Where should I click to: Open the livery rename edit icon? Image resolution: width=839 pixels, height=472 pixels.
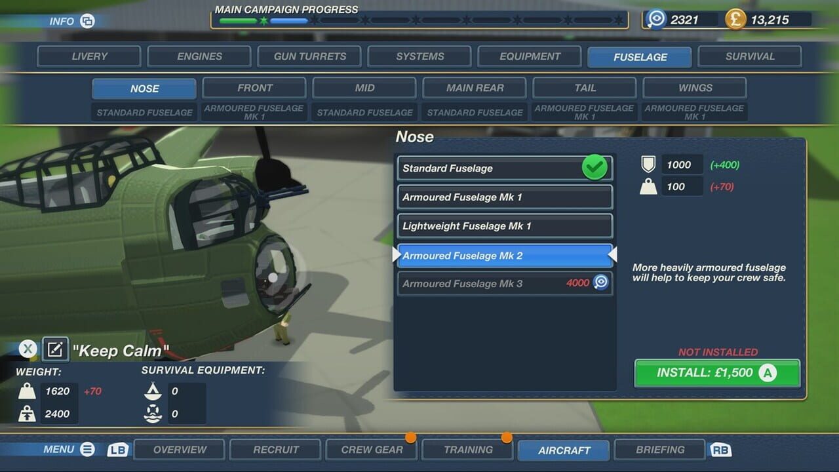(x=55, y=349)
